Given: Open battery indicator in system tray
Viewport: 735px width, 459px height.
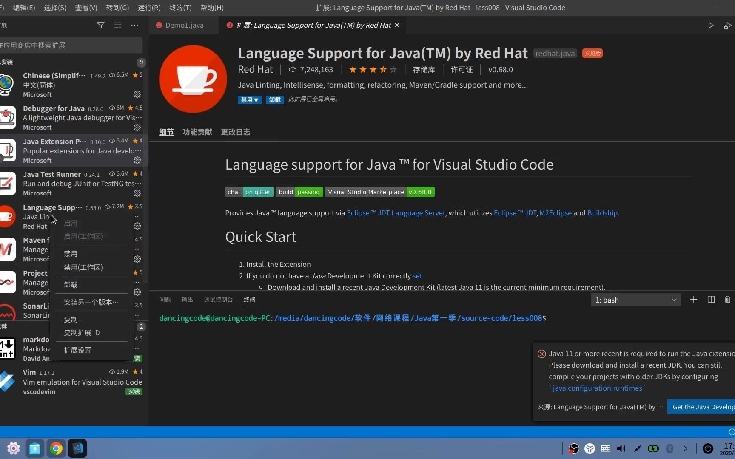Looking at the screenshot, I should click(653, 448).
